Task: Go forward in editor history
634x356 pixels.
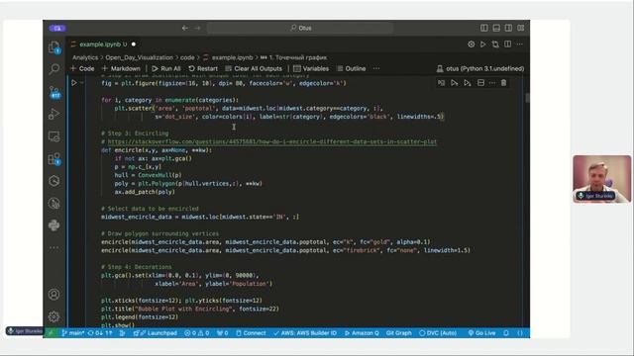Action: tap(197, 28)
